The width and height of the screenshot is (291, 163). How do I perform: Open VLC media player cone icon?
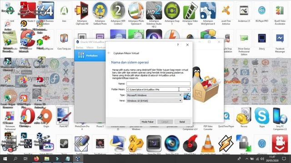point(208,144)
